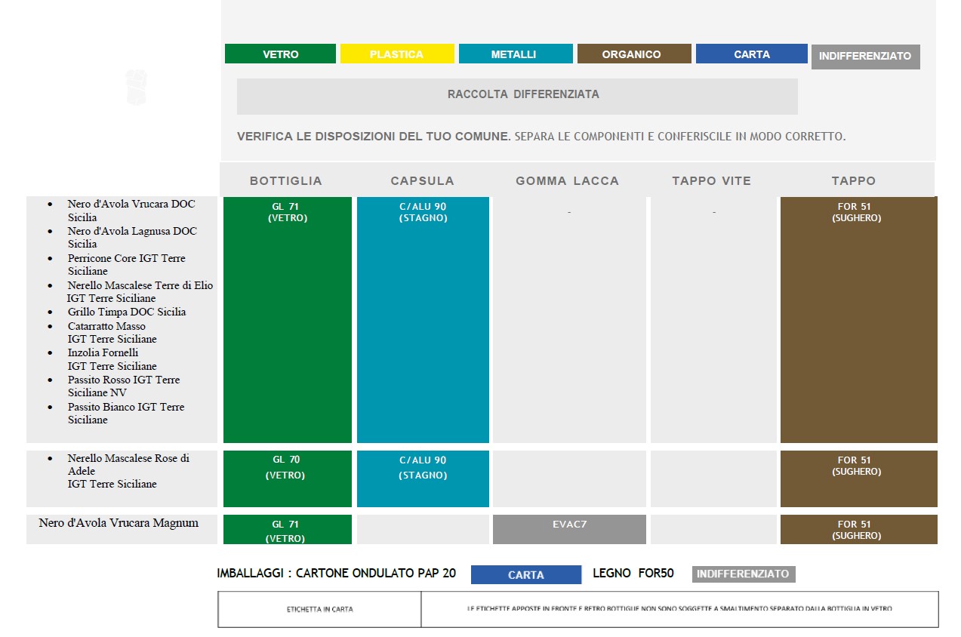
Task: Click the teal METALLI legend swatch
Action: pyautogui.click(x=514, y=54)
